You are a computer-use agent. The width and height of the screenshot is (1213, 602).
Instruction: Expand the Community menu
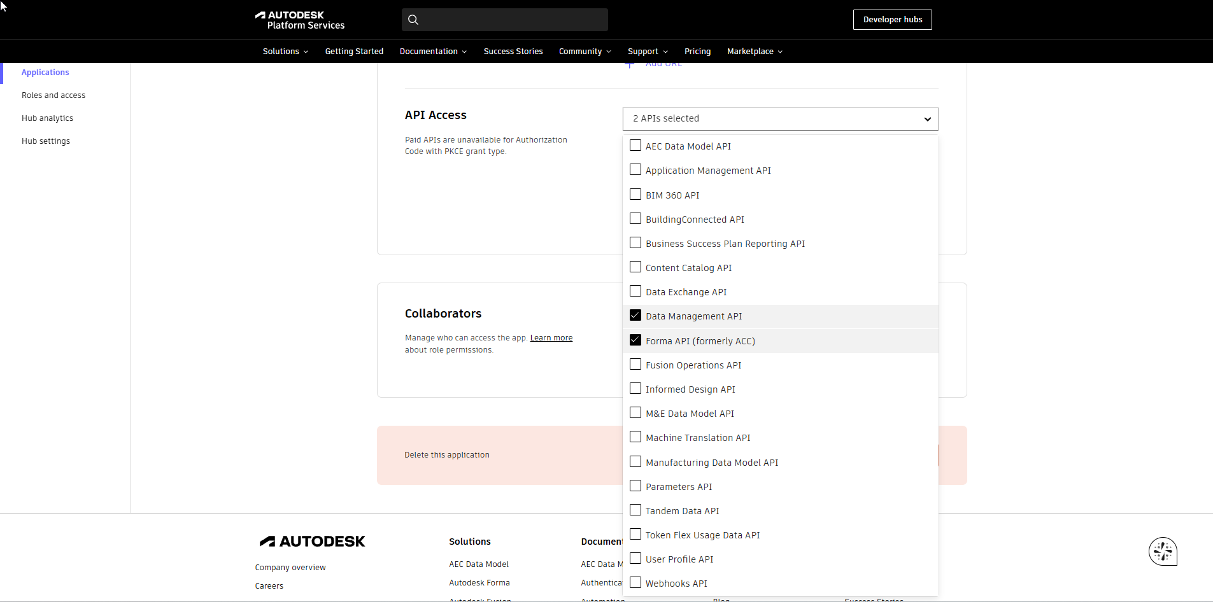(x=585, y=52)
